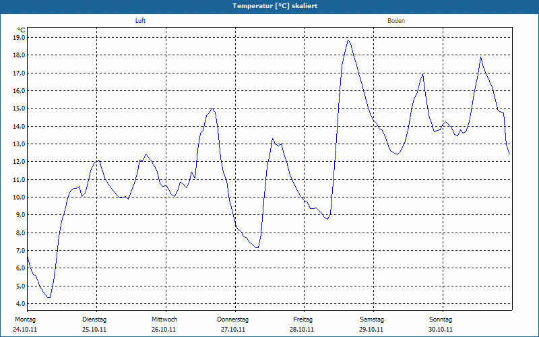The height and width of the screenshot is (337, 539).
Task: Click the '11,0' y-axis value
Action: (x=20, y=179)
